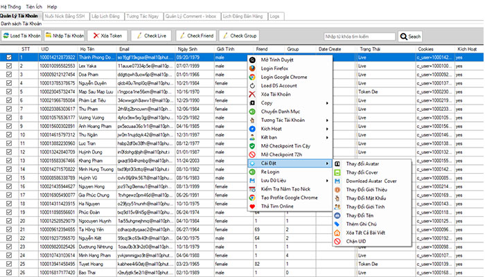This screenshot has height=277, width=485.
Task: Click the Firefox icon beside Login Firefox
Action: click(x=252, y=69)
